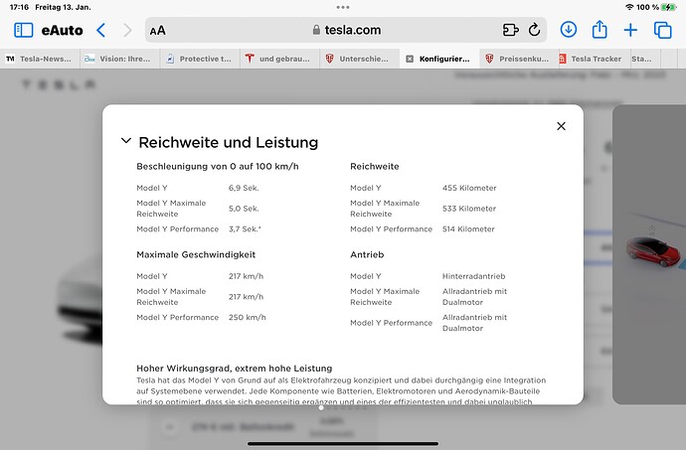686x450 pixels.
Task: Tap the red Tesla car thumbnail
Action: coord(653,251)
